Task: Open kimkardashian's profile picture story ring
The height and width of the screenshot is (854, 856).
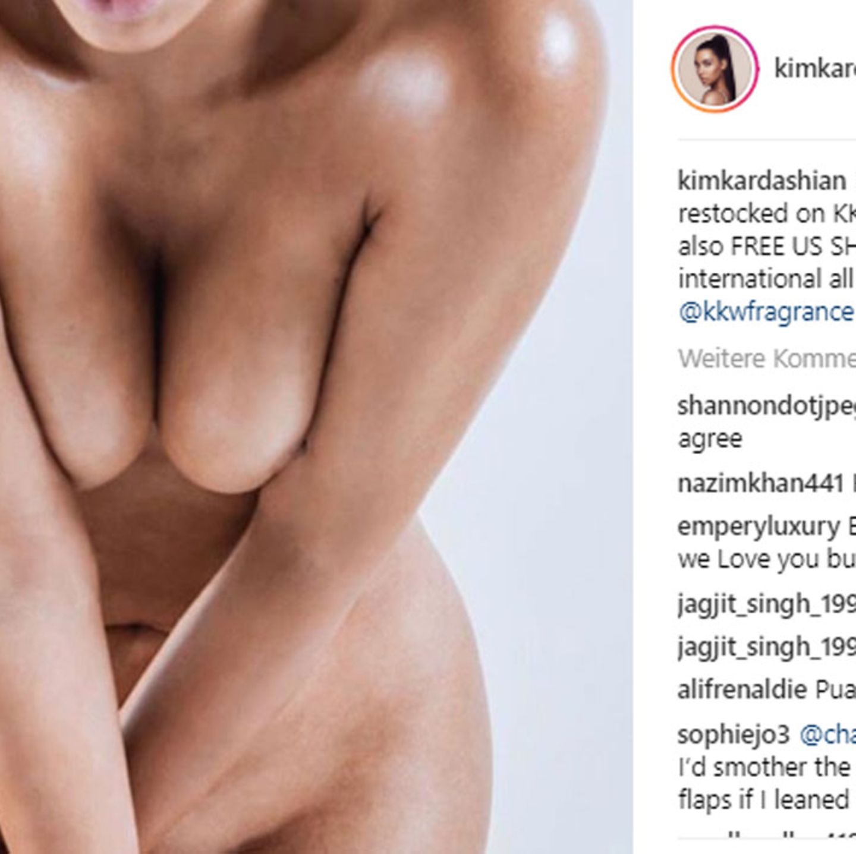Action: pyautogui.click(x=715, y=68)
